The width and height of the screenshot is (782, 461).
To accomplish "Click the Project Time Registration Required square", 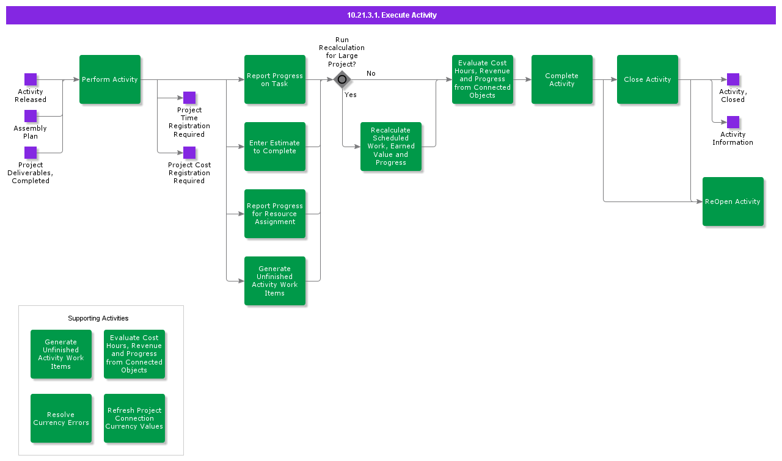I will point(189,98).
